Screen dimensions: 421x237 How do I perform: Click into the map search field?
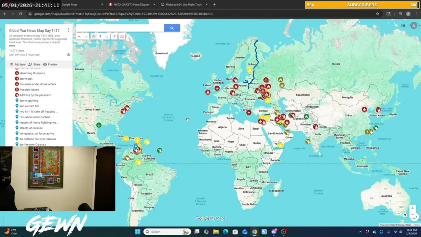(120, 28)
